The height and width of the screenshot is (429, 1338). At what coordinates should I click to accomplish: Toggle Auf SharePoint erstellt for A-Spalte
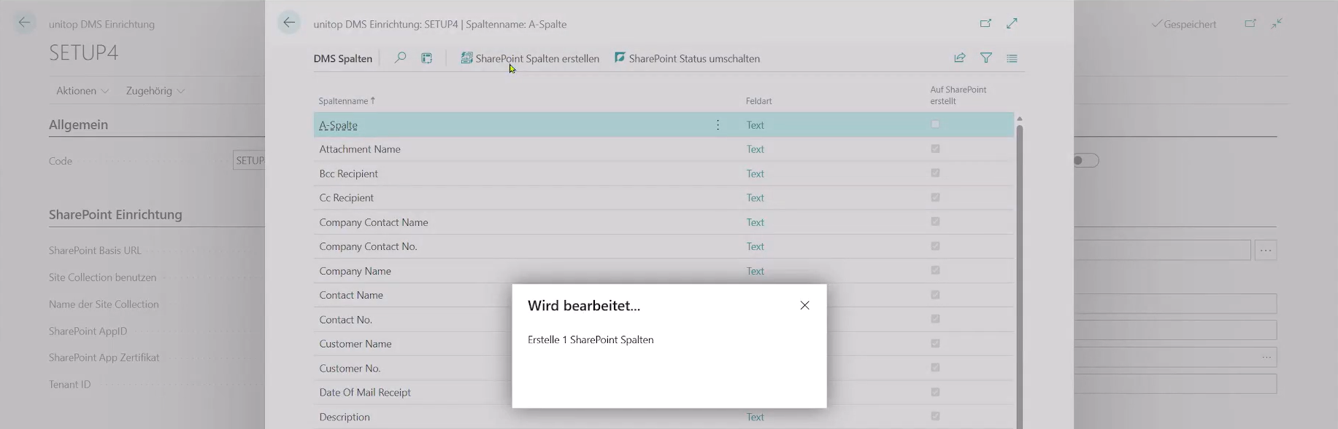point(935,125)
